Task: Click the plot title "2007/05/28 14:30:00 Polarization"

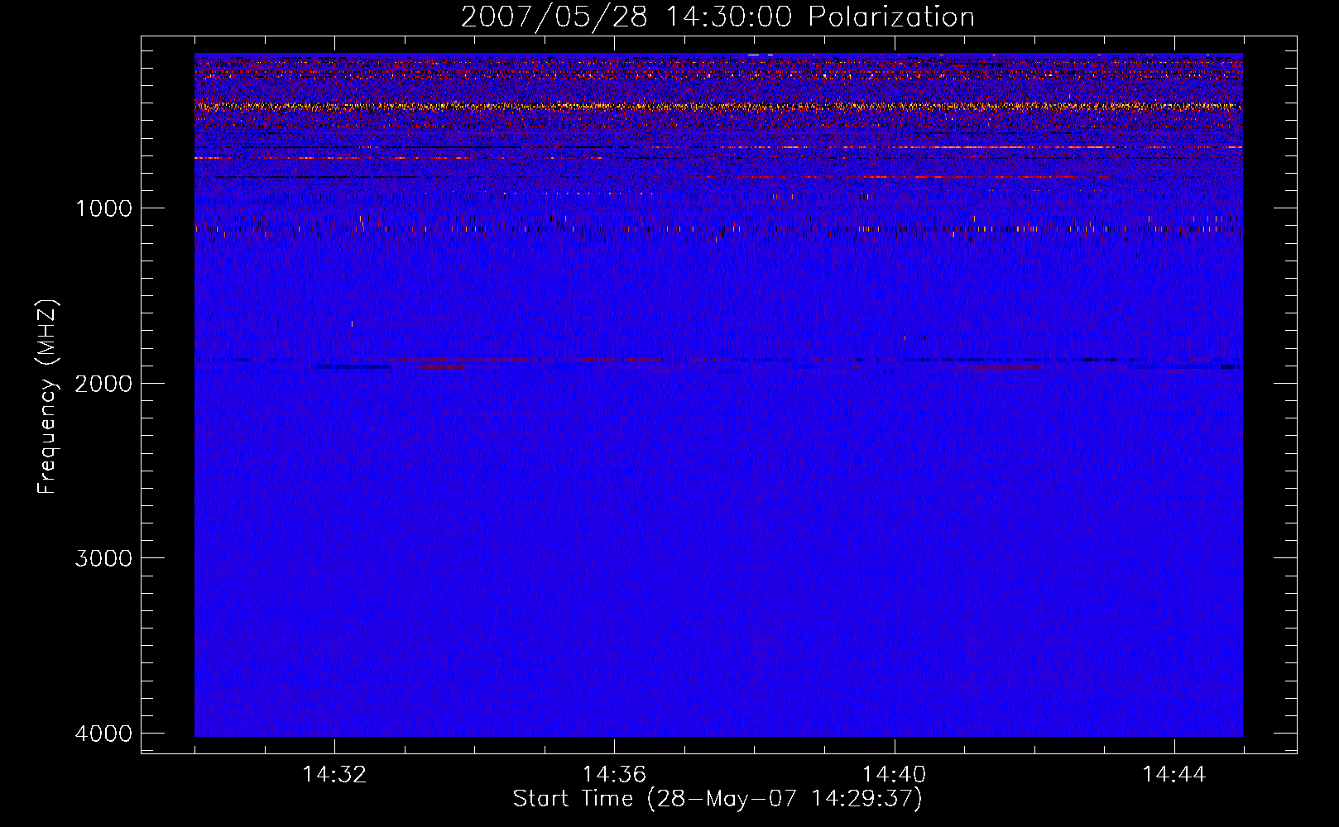Action: 717,17
